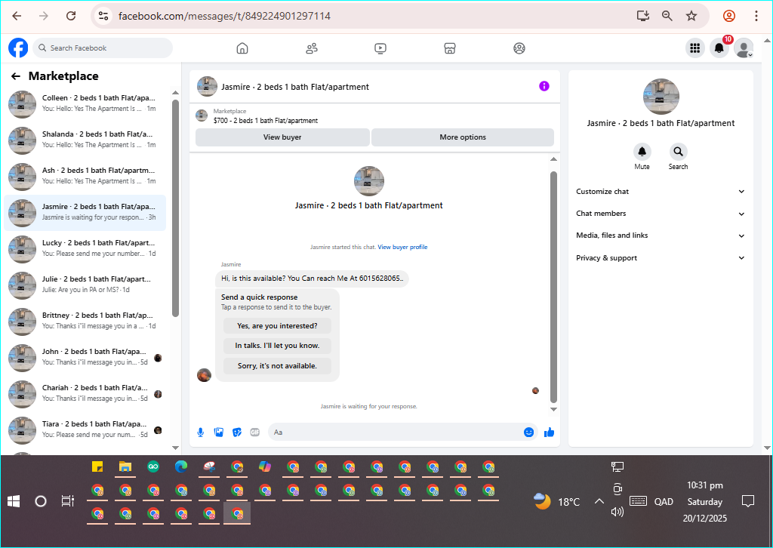Viewport: 773px width, 548px height.
Task: Click the View buyer button
Action: pyautogui.click(x=282, y=137)
